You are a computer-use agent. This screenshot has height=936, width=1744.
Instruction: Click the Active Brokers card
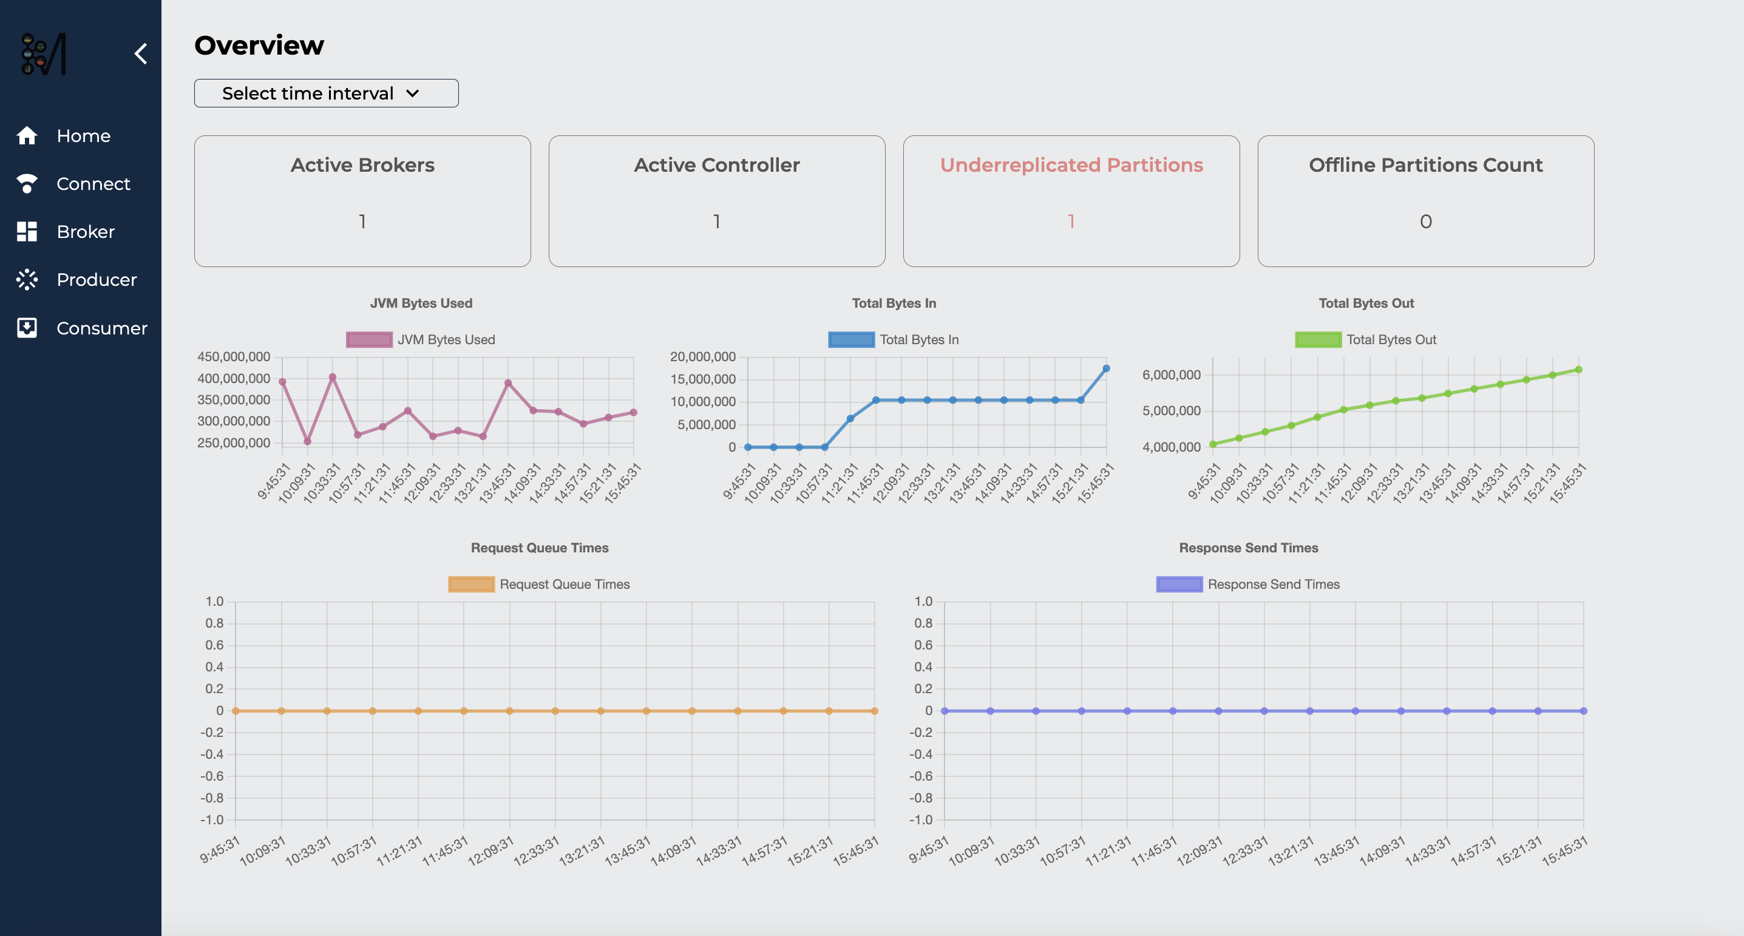[x=362, y=201]
